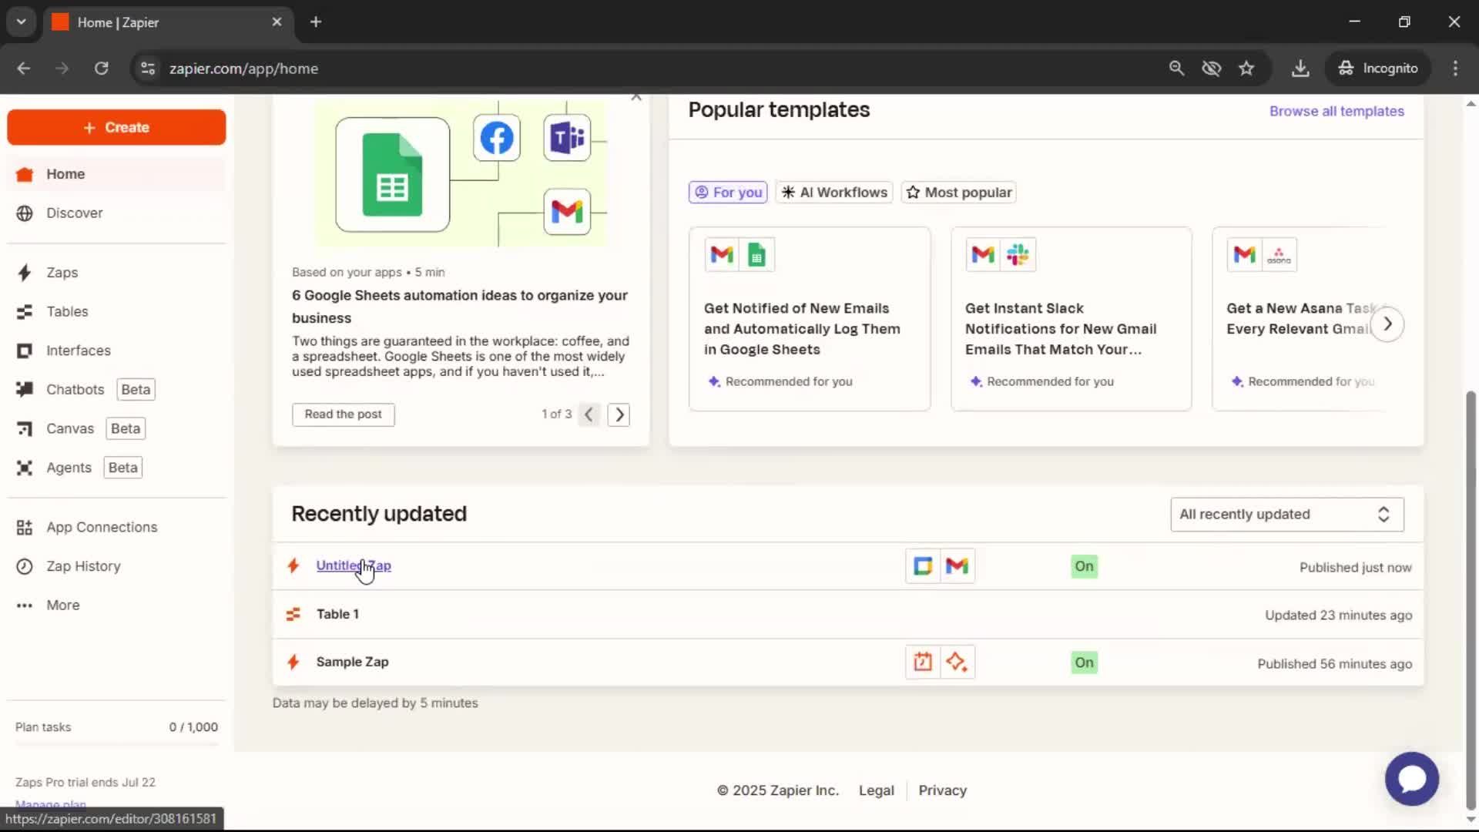Click the Canvas sidebar icon
Image resolution: width=1479 pixels, height=832 pixels.
[x=25, y=429]
